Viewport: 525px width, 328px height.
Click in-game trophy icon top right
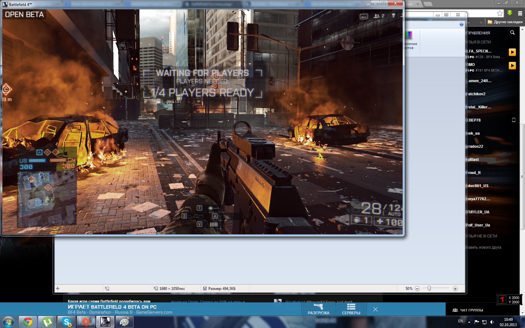click(393, 16)
